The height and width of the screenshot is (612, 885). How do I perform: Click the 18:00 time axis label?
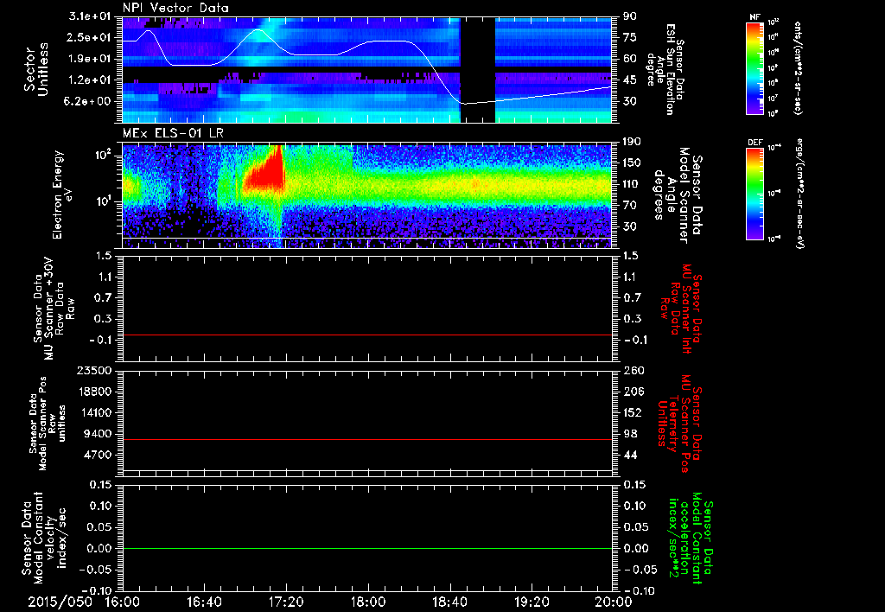[x=368, y=602]
